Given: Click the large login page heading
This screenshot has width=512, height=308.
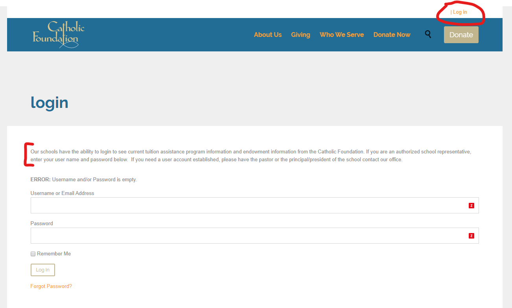Looking at the screenshot, I should (x=50, y=103).
